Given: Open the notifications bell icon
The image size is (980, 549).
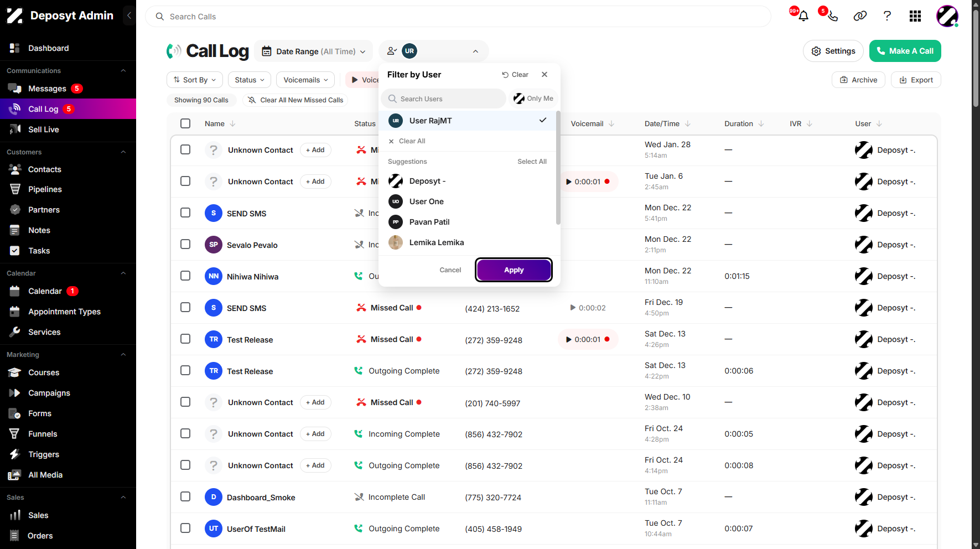Looking at the screenshot, I should click(803, 16).
